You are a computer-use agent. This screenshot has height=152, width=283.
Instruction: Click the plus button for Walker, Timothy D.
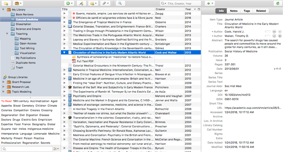point(280,36)
